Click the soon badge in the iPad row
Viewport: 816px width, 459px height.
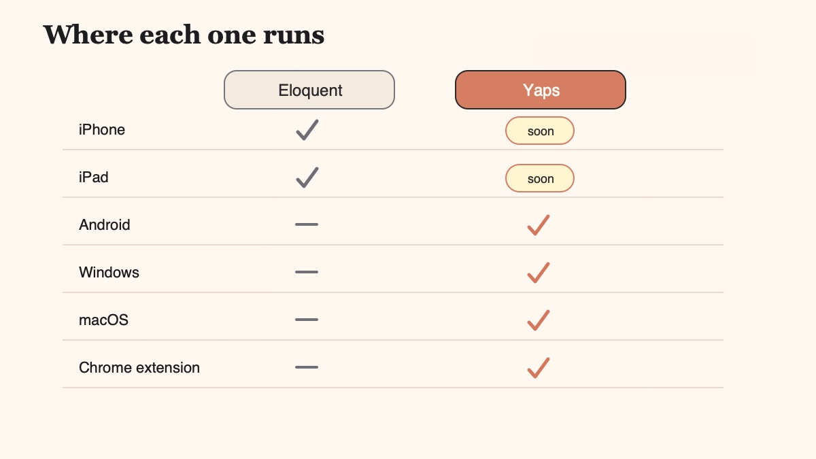click(540, 178)
